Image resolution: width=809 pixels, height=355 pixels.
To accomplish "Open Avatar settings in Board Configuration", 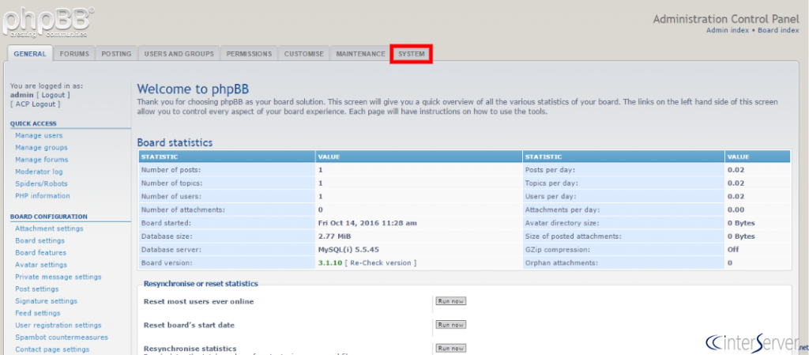I will [41, 265].
